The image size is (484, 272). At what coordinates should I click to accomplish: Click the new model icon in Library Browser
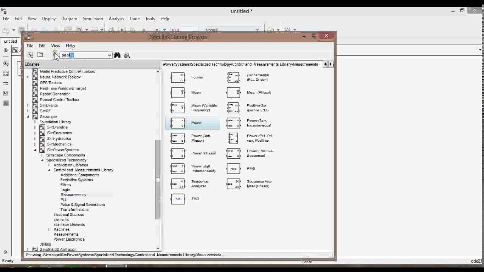click(31, 55)
